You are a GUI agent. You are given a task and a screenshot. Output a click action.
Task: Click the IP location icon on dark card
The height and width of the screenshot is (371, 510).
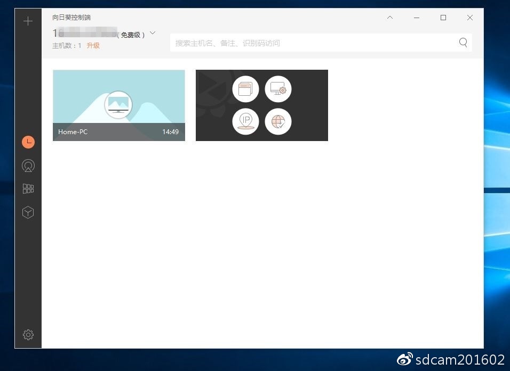coord(245,121)
